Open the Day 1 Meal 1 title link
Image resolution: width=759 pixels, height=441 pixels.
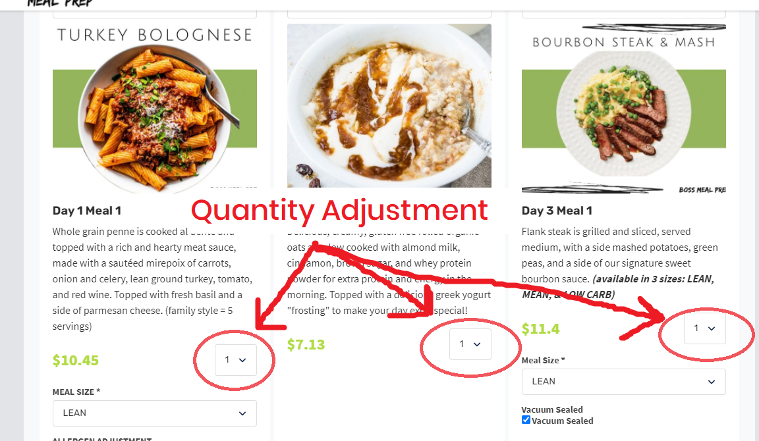pyautogui.click(x=87, y=211)
